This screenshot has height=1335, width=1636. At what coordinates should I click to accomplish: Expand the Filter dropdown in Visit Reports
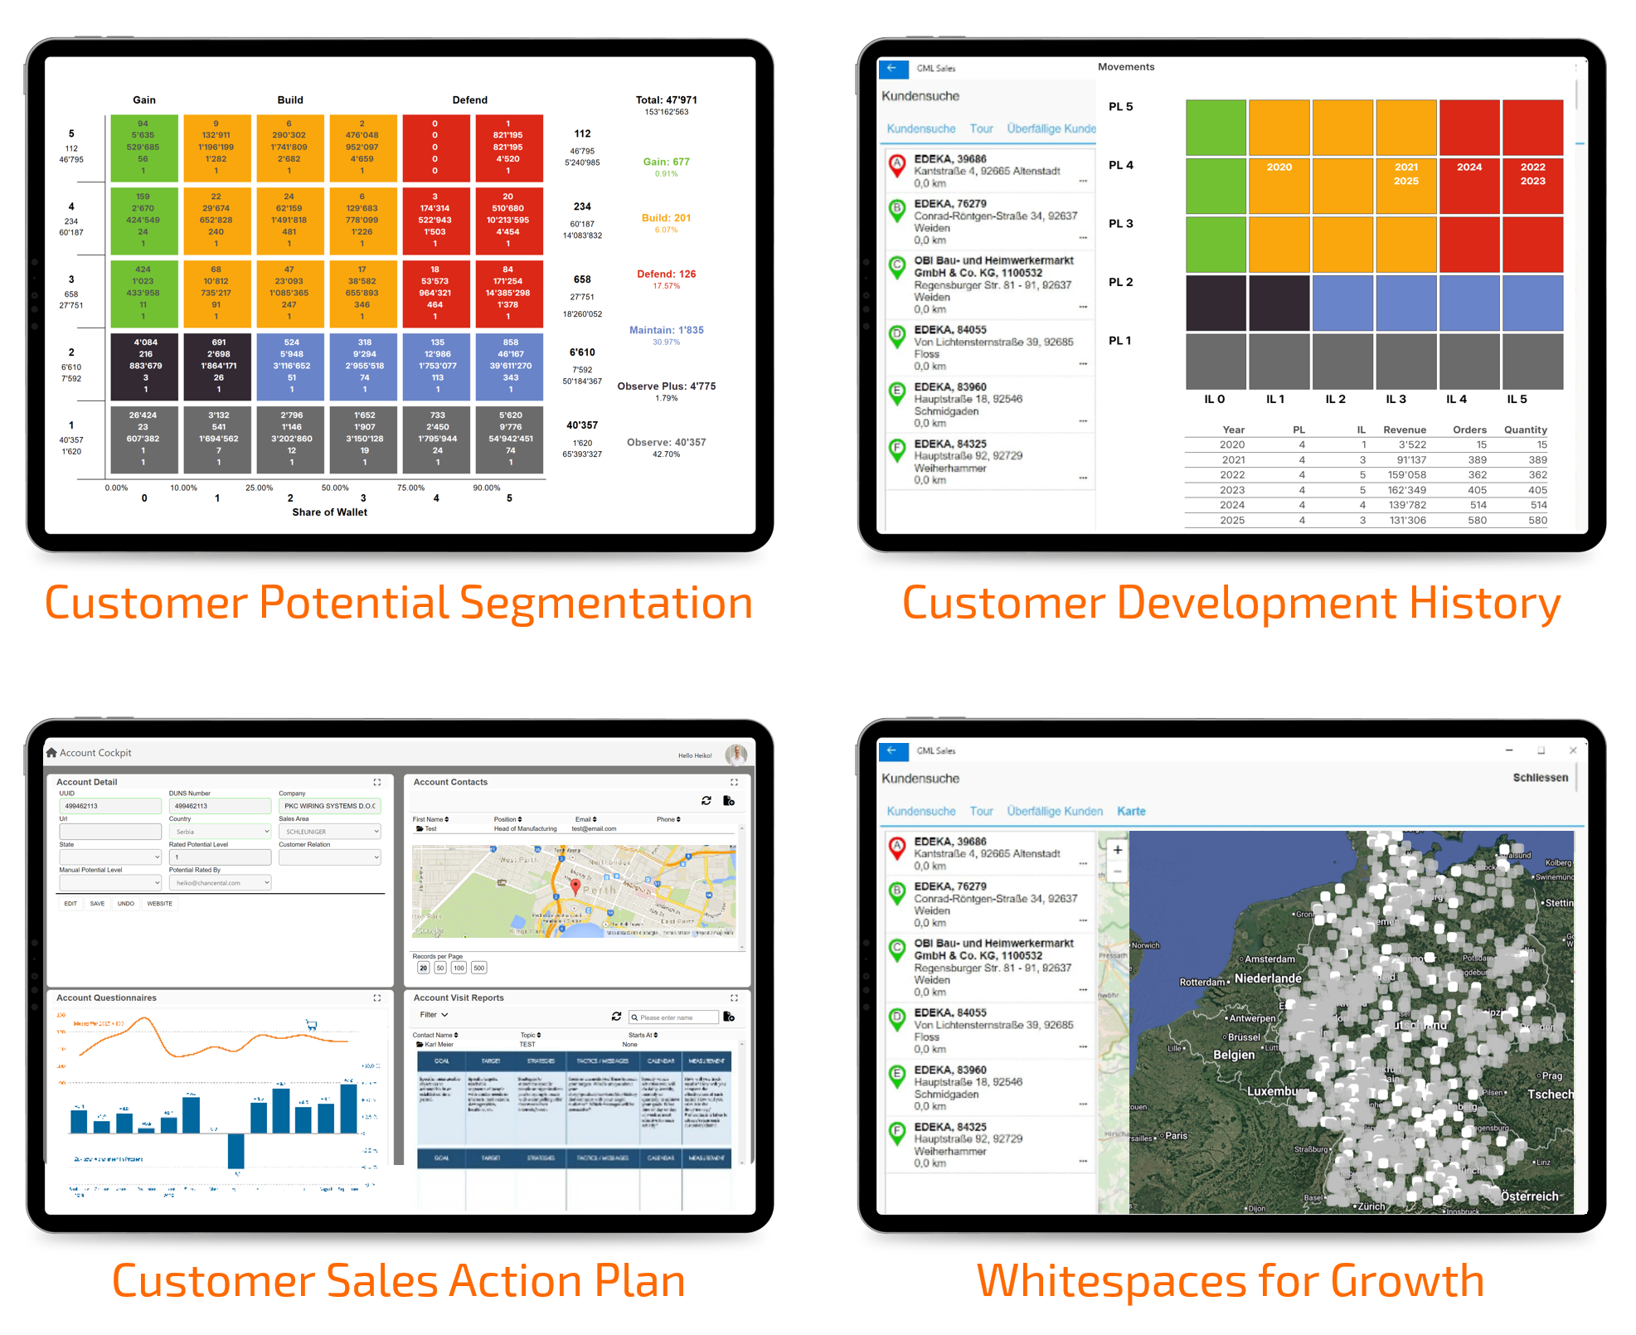pyautogui.click(x=434, y=1015)
